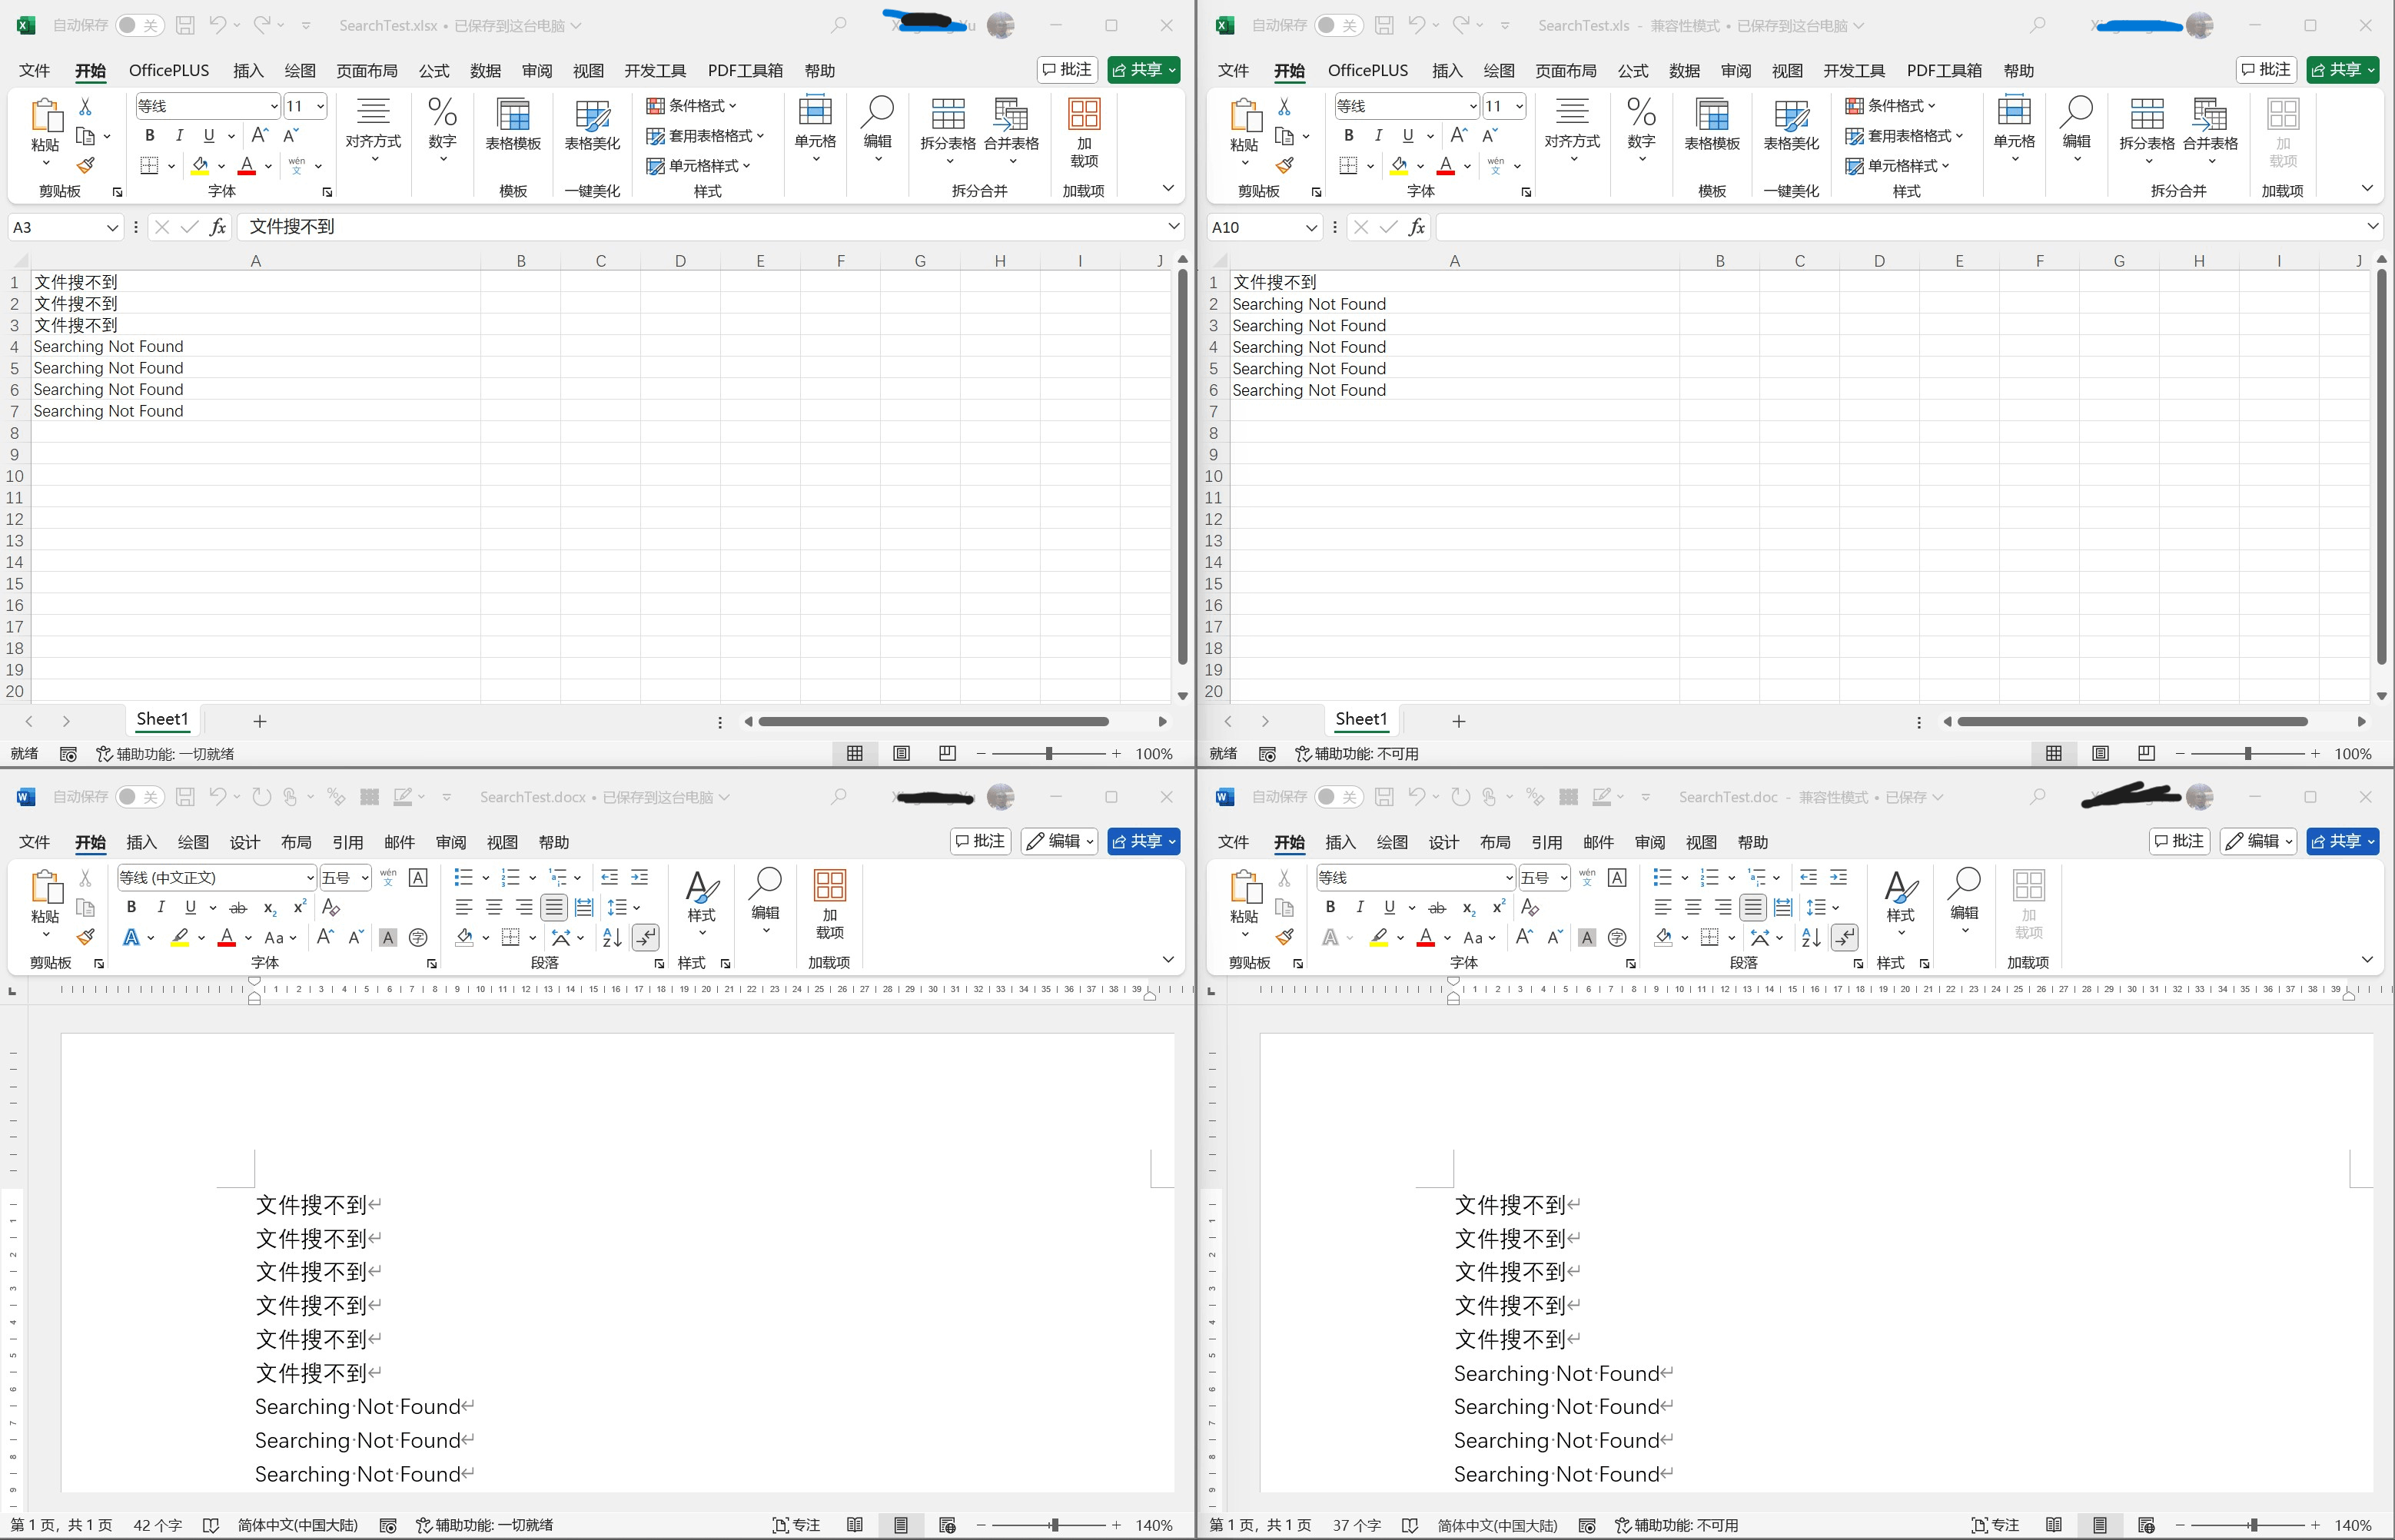Select the bullet list icon in SearchTest.doc
The image size is (2395, 1540).
(1662, 877)
